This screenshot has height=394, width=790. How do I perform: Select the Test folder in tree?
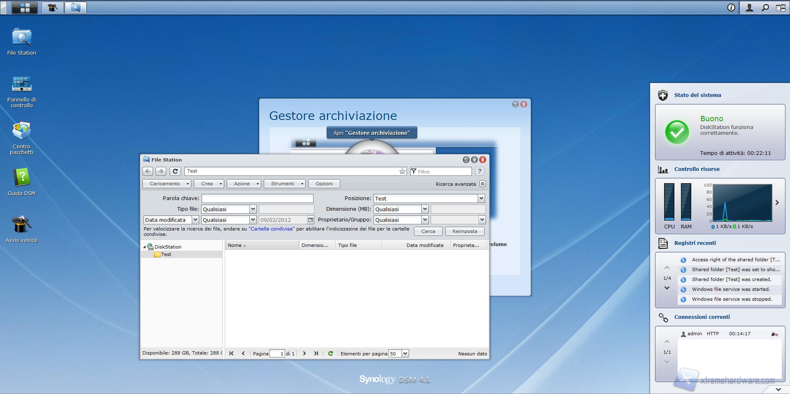[166, 254]
